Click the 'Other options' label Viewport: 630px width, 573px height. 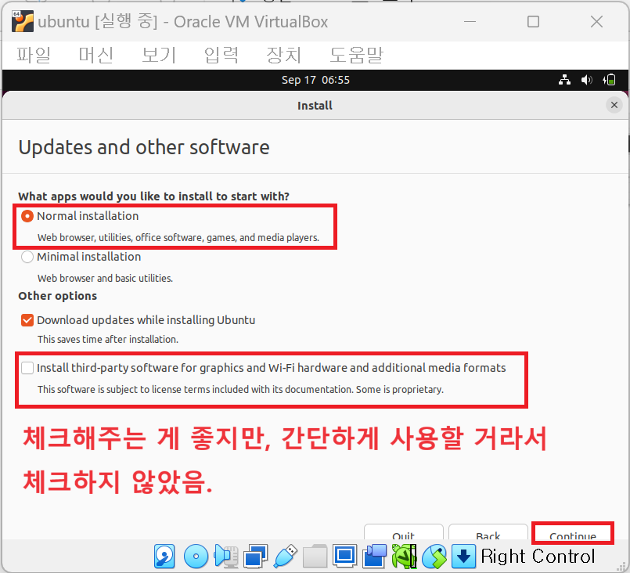click(x=57, y=296)
